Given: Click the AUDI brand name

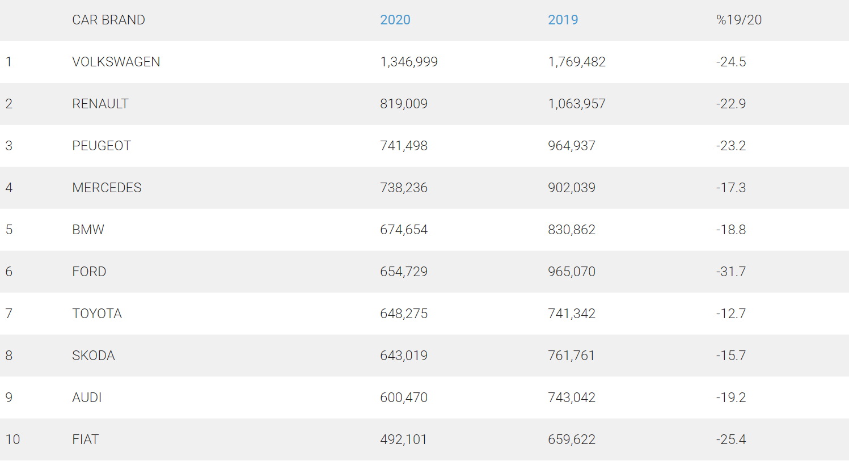Looking at the screenshot, I should pos(87,397).
